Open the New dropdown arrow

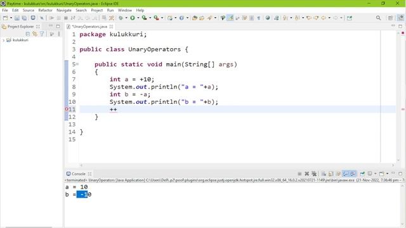point(11,18)
